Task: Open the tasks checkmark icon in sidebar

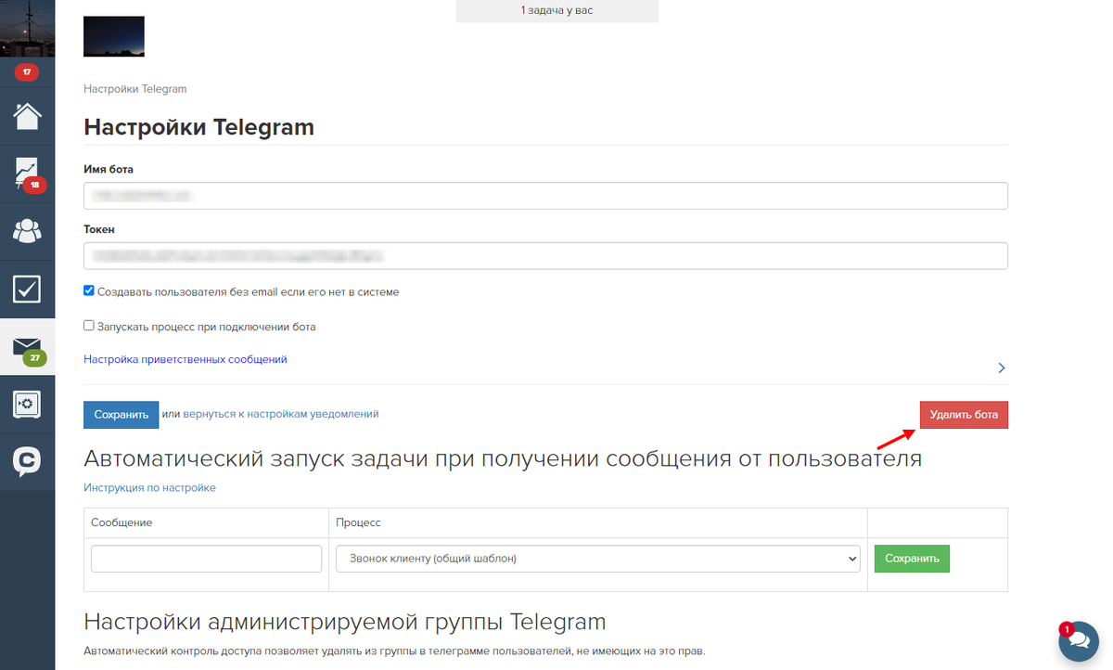Action: click(x=27, y=289)
